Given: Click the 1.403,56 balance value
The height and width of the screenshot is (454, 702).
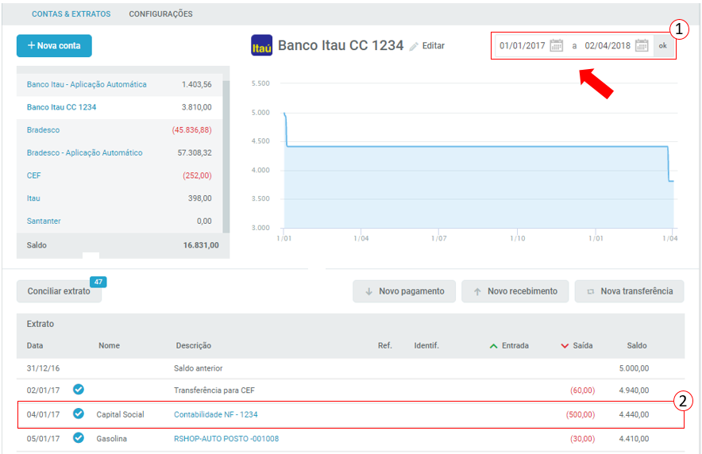Looking at the screenshot, I should [x=196, y=85].
